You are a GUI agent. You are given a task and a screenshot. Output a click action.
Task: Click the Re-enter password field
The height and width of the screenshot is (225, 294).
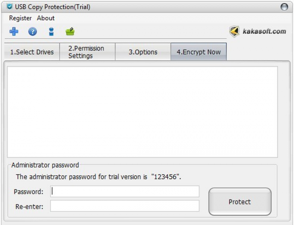click(125, 206)
